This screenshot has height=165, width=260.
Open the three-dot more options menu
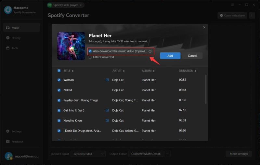coord(252,15)
